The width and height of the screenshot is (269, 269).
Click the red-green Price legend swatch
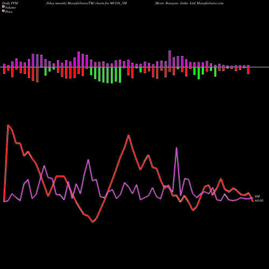tap(3, 11)
